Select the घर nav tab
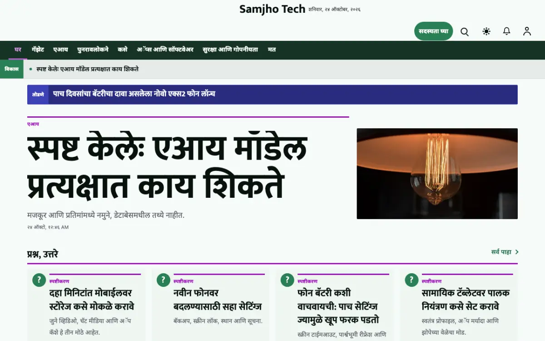Screen dimensions: 545x341 coord(18,50)
